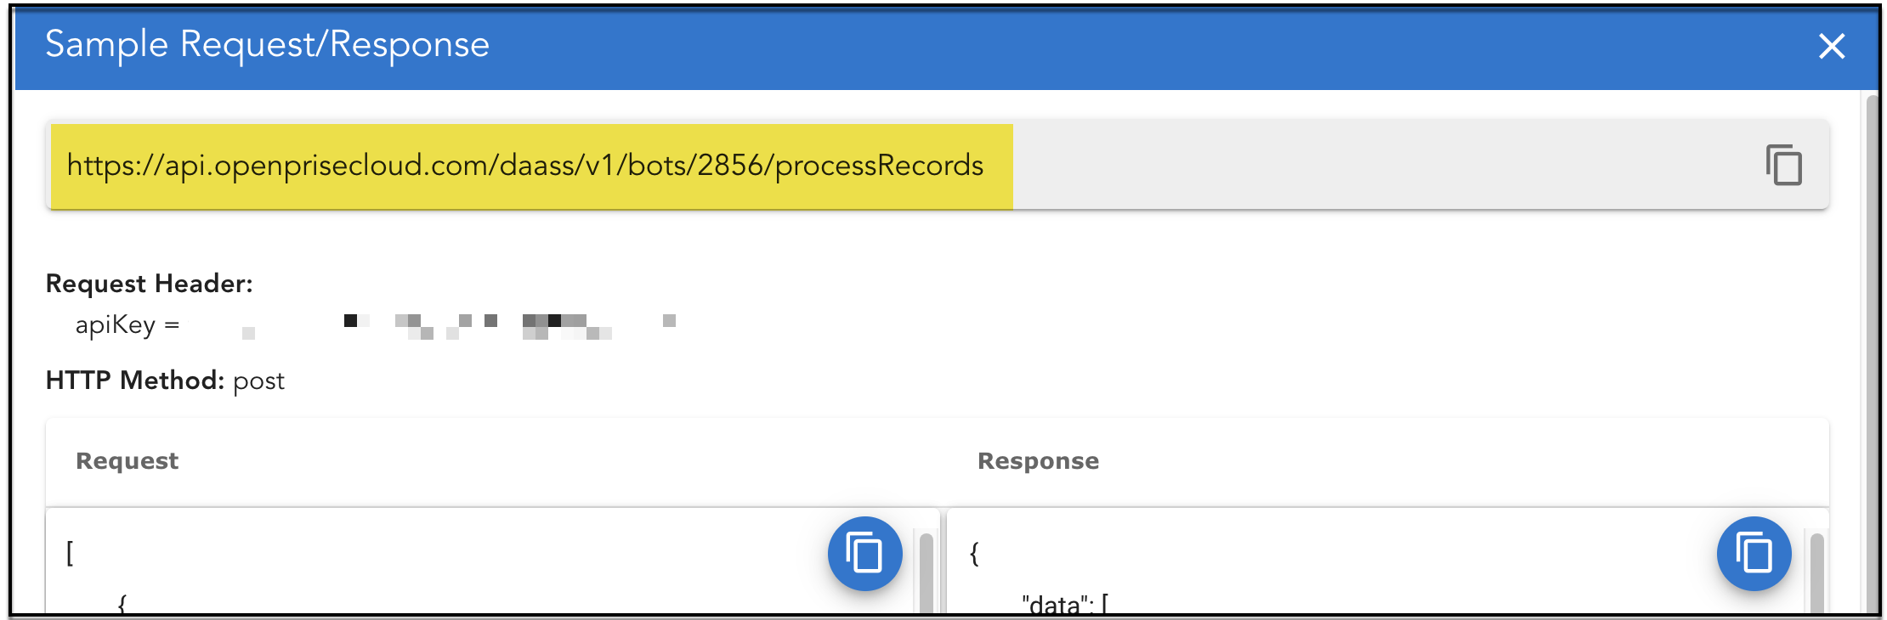The width and height of the screenshot is (1887, 620).
Task: Copy the Request JSON sample
Action: (x=864, y=554)
